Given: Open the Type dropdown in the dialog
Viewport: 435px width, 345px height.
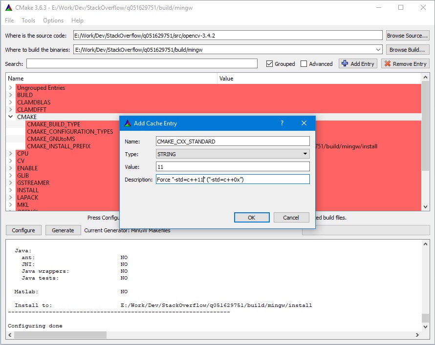Looking at the screenshot, I should [x=233, y=154].
